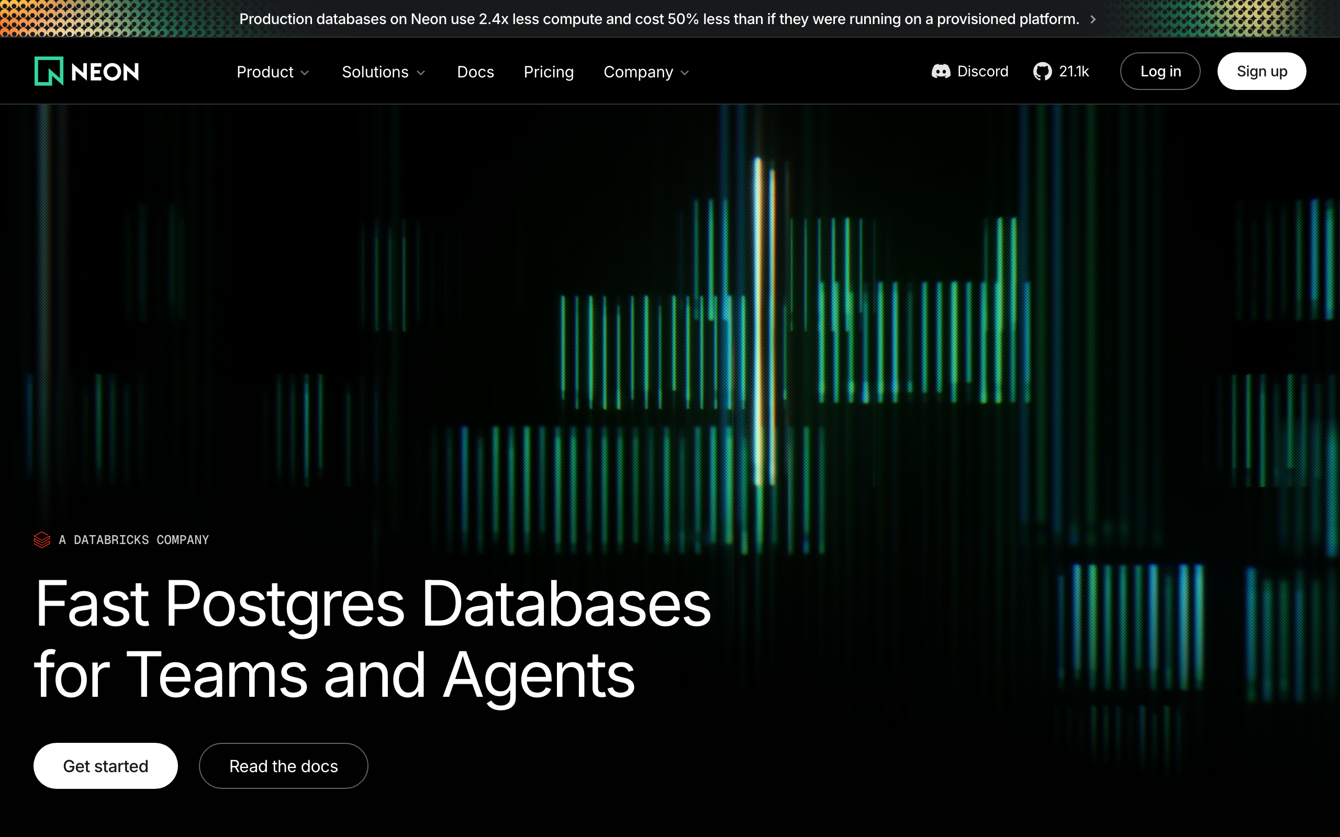1340x837 pixels.
Task: Open the Discord icon link
Action: 941,72
